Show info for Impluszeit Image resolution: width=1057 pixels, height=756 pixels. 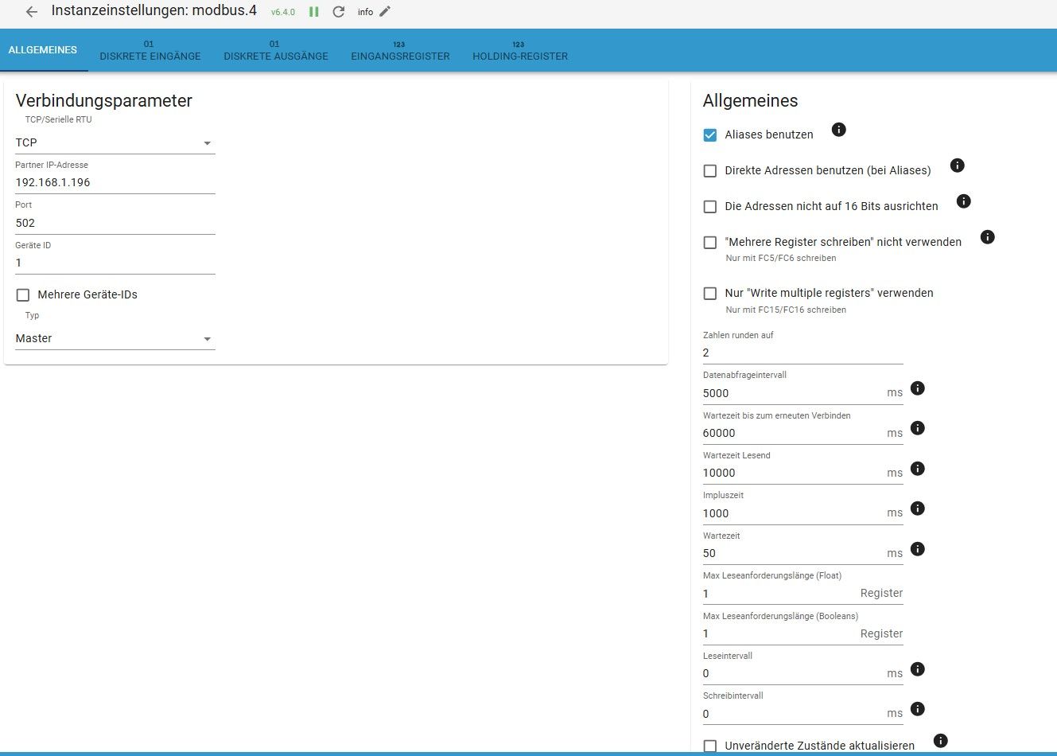[917, 509]
